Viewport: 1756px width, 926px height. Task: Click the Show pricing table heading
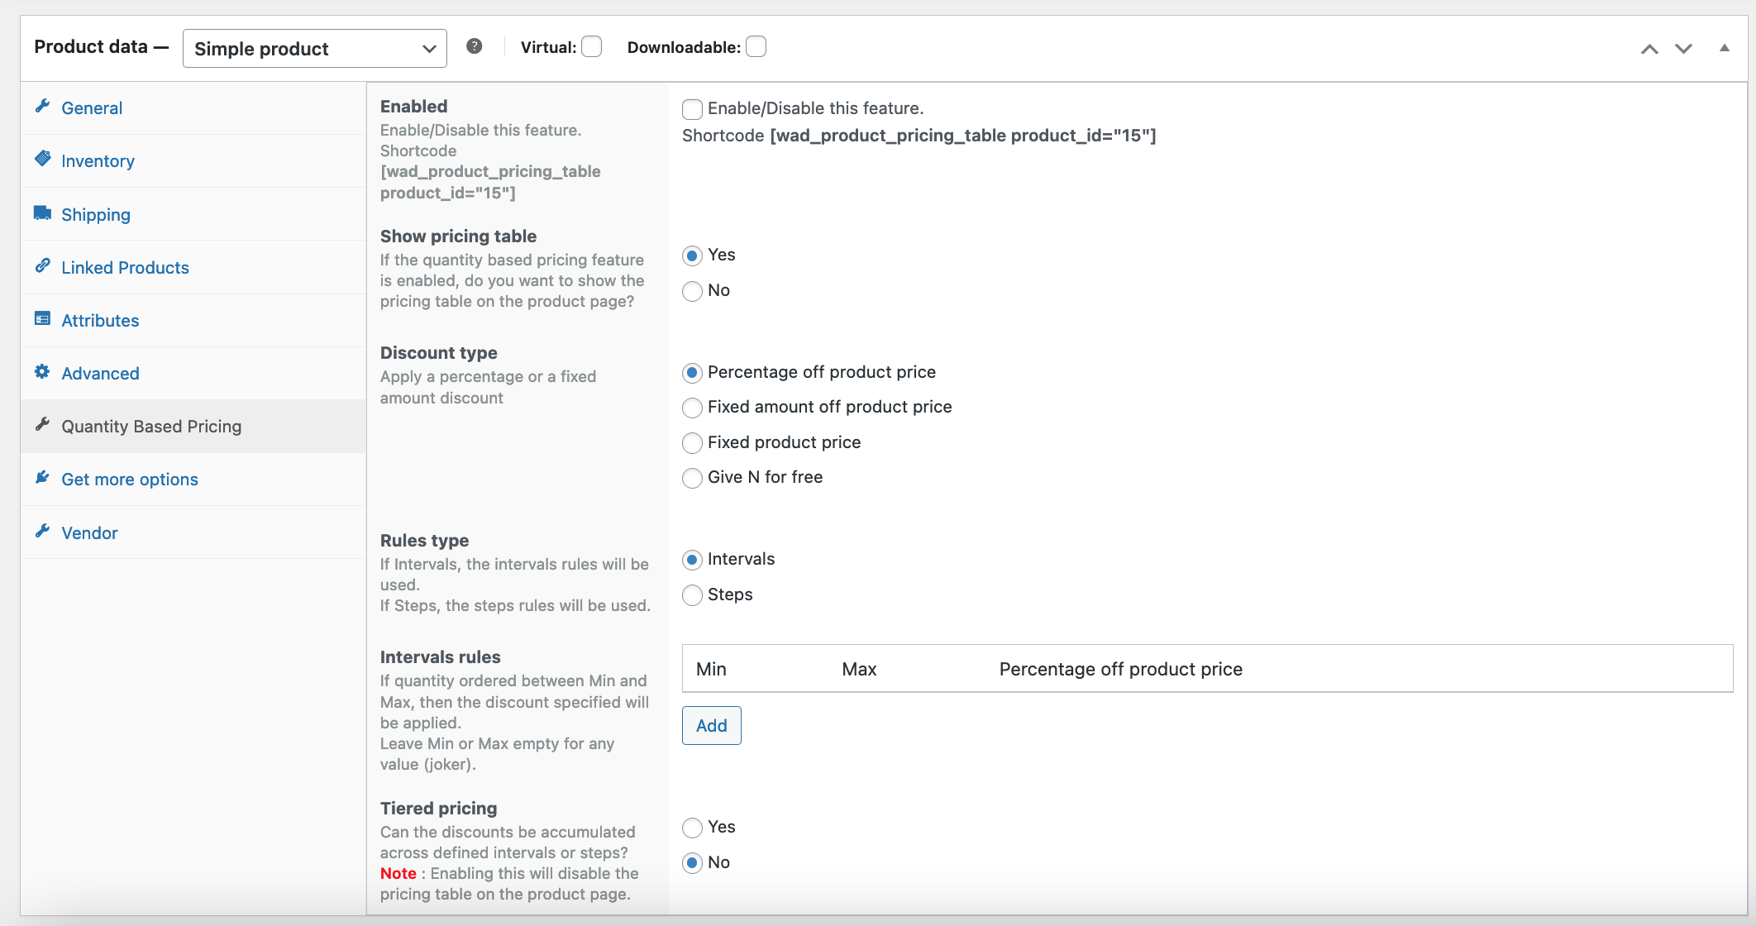click(x=458, y=236)
